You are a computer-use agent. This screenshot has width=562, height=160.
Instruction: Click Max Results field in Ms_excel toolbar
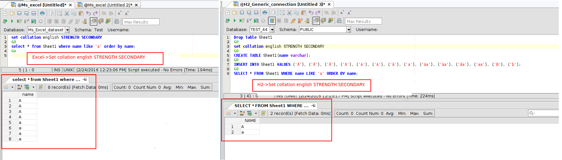point(141,22)
